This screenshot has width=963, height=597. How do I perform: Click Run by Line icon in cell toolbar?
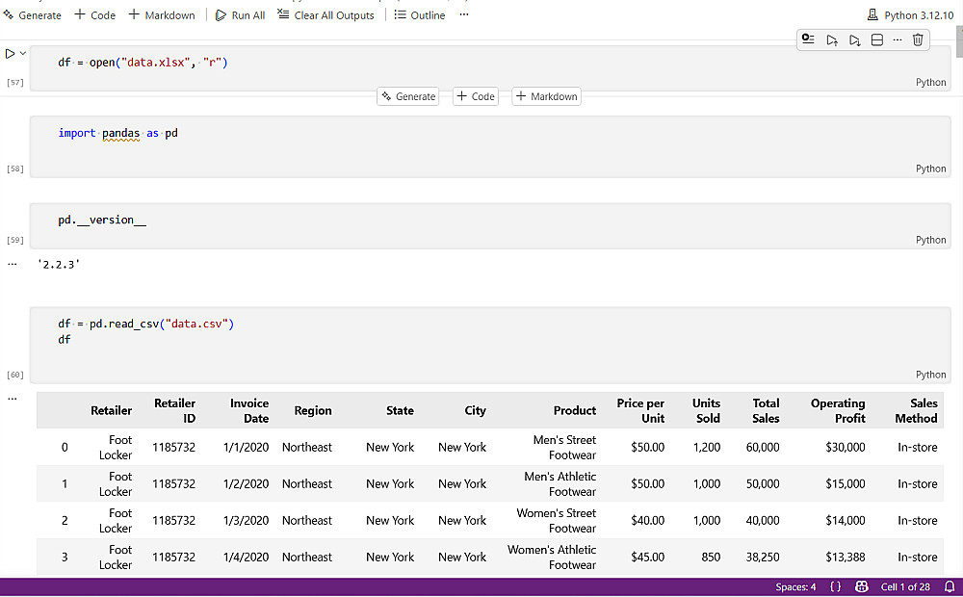808,39
